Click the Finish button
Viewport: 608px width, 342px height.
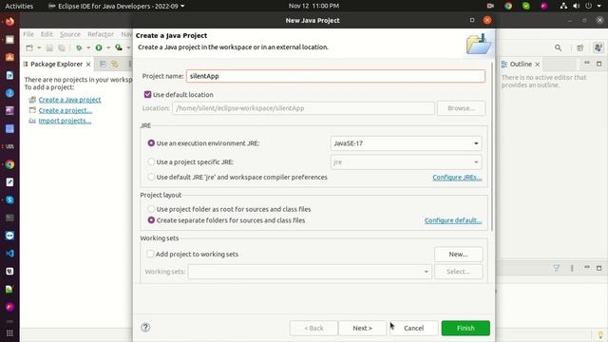pos(465,328)
